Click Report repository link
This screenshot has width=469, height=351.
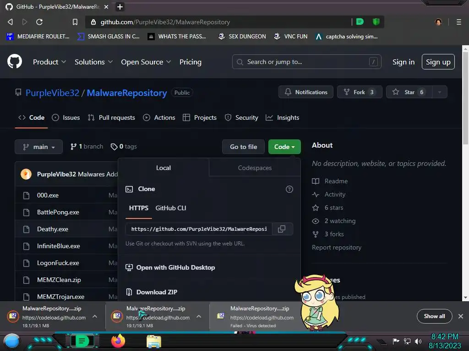point(337,247)
